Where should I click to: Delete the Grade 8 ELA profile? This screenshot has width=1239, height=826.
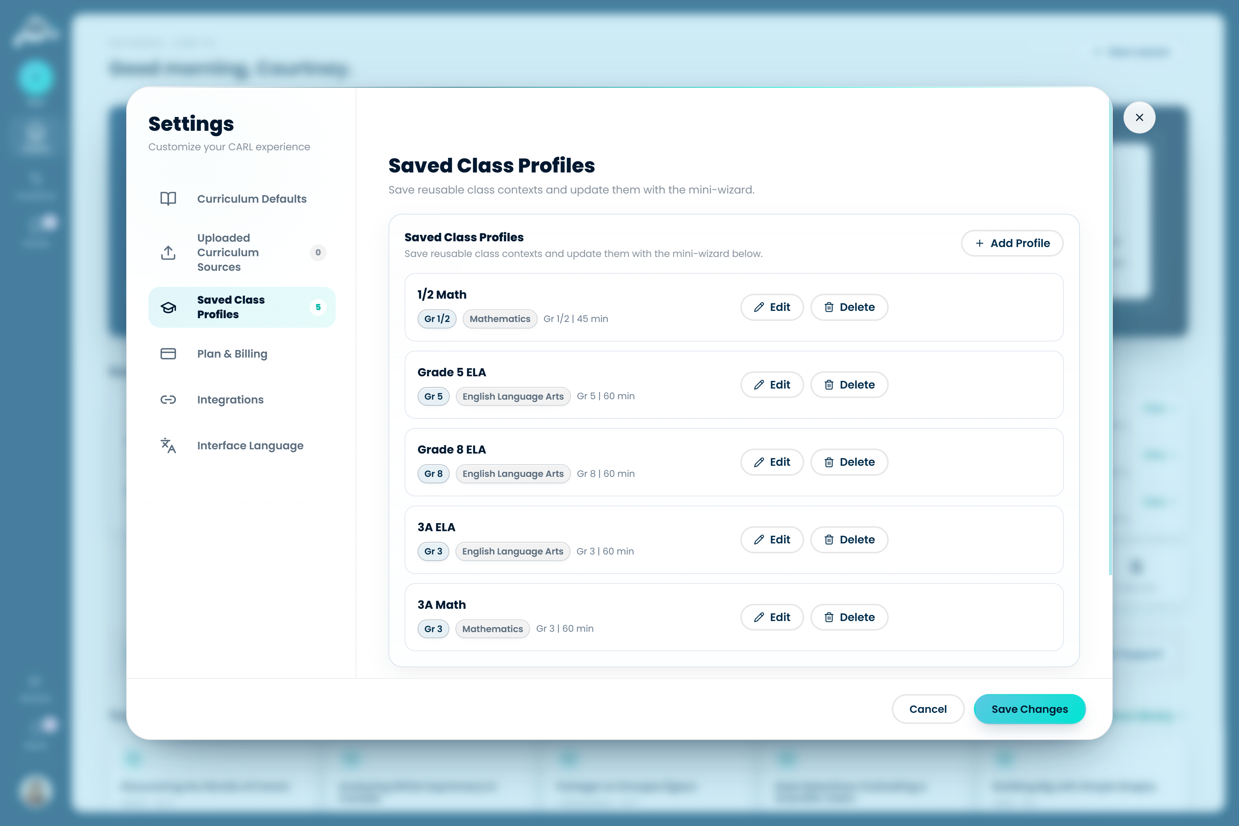(x=849, y=462)
